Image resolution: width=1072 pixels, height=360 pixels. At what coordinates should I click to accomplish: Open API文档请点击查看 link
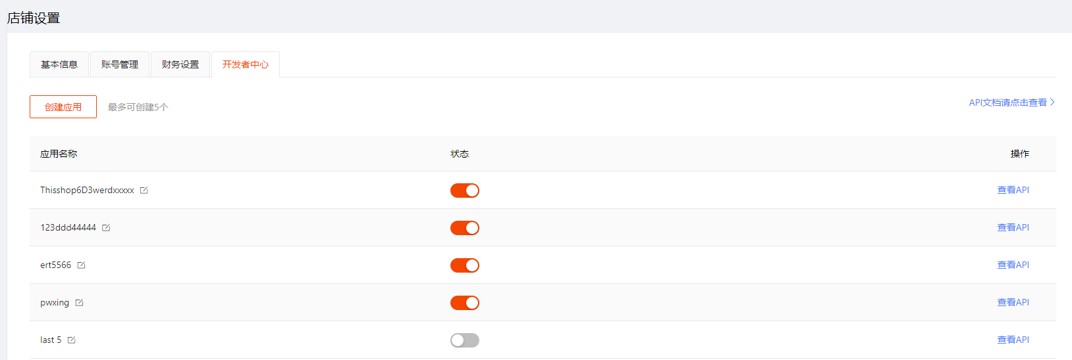tap(1011, 102)
